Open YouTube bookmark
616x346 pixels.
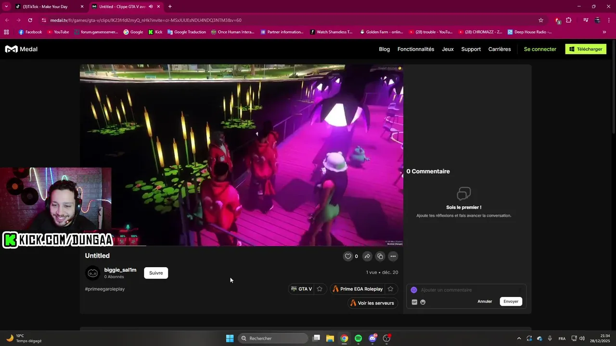point(58,32)
